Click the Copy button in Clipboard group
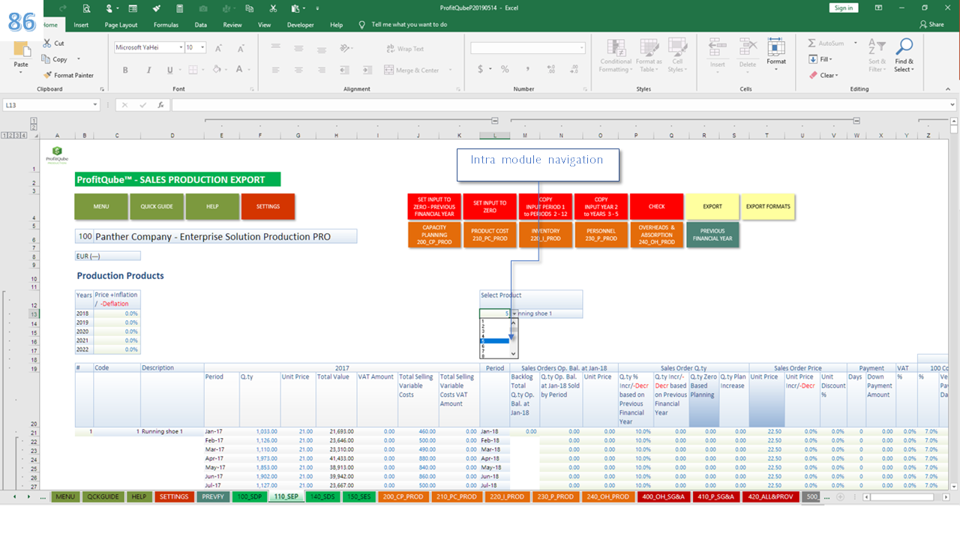960x540 pixels. pyautogui.click(x=55, y=59)
